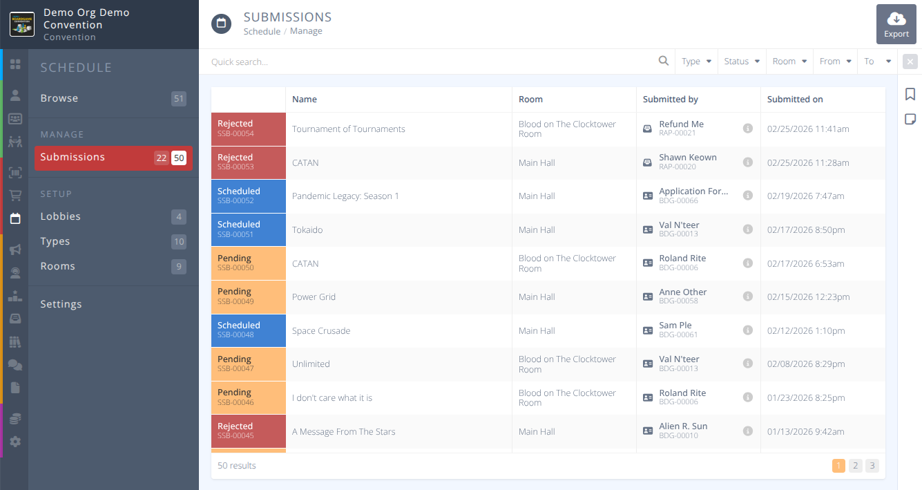The height and width of the screenshot is (490, 922).
Task: Open the chat bubbles icon in sidebar
Action: point(15,365)
